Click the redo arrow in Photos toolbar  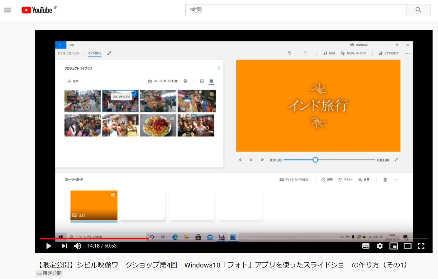point(305,53)
